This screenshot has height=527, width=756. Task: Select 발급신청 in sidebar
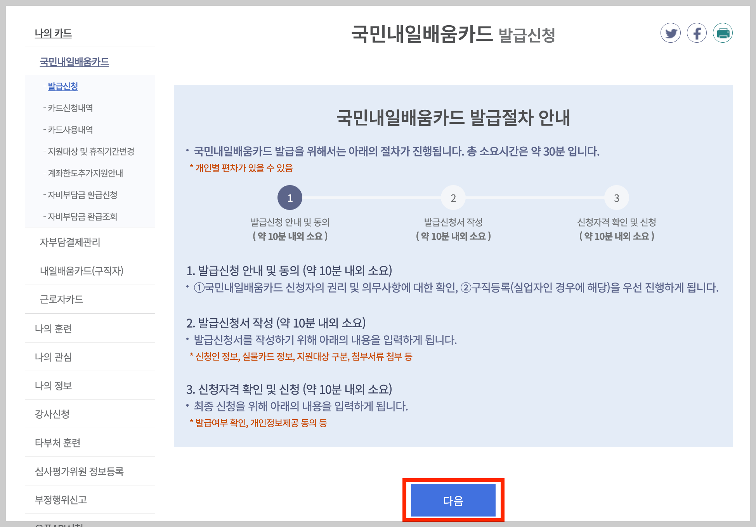point(63,86)
